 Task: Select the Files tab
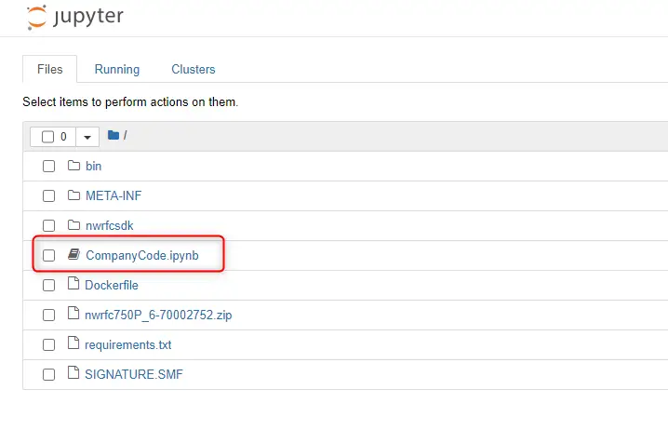[x=50, y=69]
